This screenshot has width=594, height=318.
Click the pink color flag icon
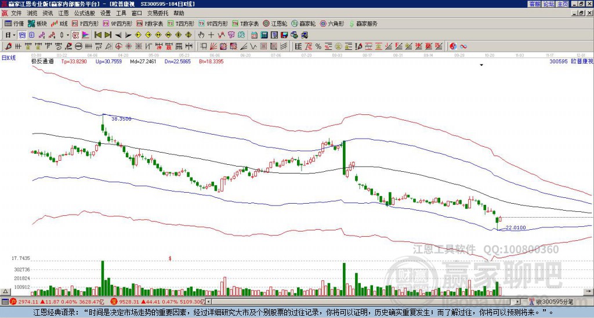point(86,35)
